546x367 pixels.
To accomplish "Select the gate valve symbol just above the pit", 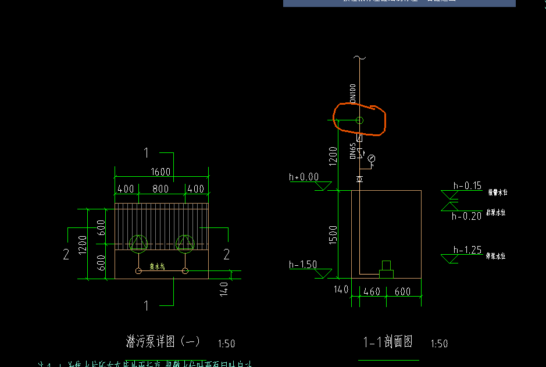I will coord(359,179).
